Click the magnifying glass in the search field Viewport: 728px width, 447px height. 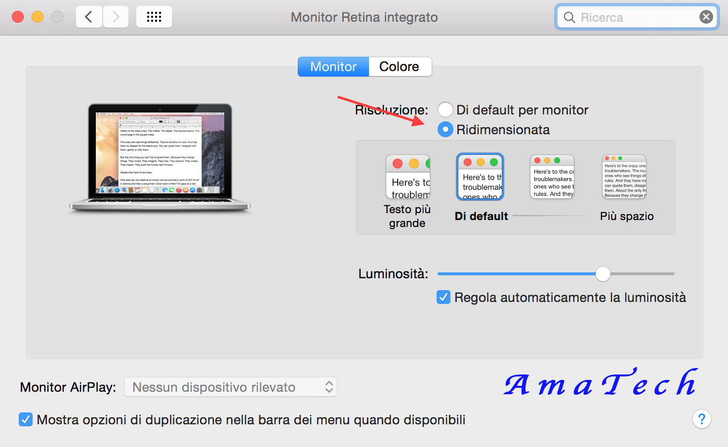click(x=569, y=17)
